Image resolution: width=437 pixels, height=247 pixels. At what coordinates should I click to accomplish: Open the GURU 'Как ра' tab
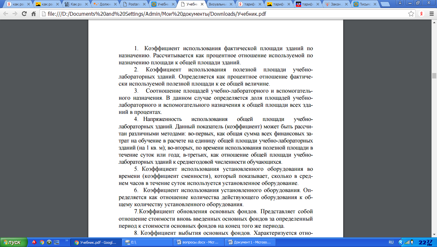tap(76, 5)
